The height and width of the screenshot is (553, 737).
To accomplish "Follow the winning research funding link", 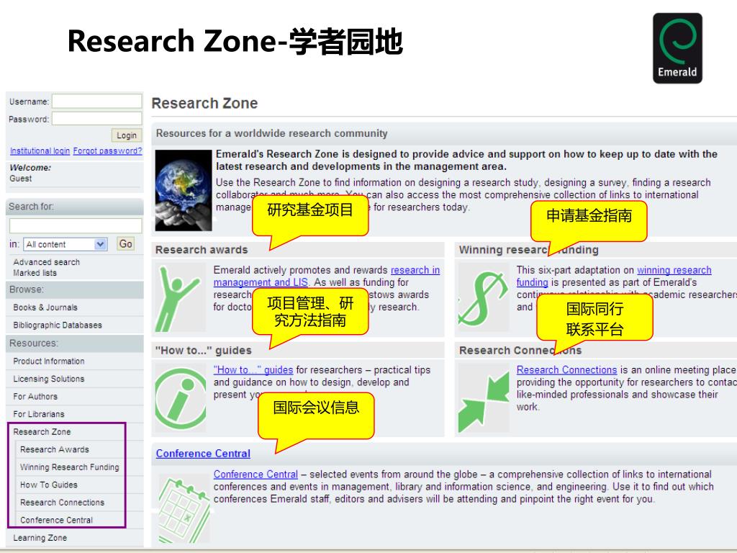I will [x=613, y=276].
